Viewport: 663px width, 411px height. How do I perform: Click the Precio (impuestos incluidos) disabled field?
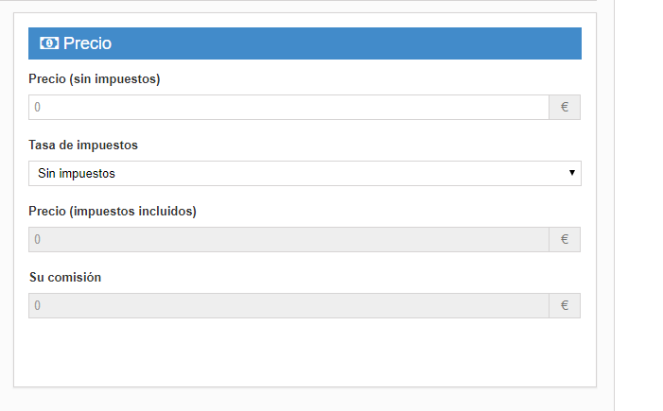coord(288,240)
